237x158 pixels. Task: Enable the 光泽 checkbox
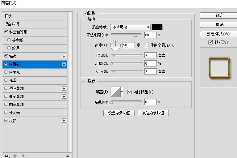[x=6, y=80]
